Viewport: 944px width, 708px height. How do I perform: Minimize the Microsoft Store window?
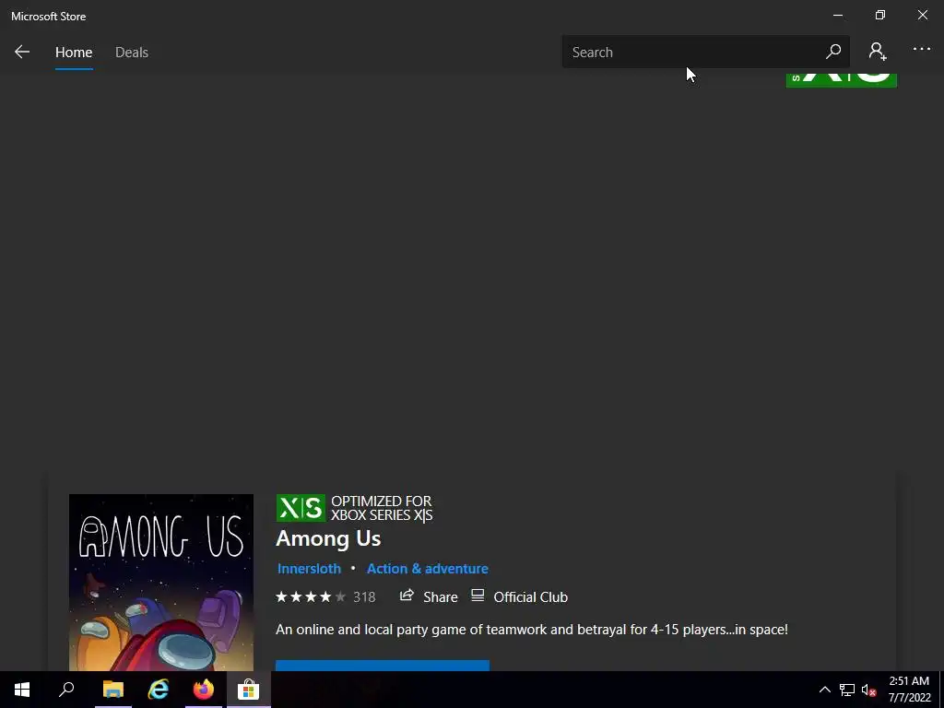pyautogui.click(x=837, y=15)
